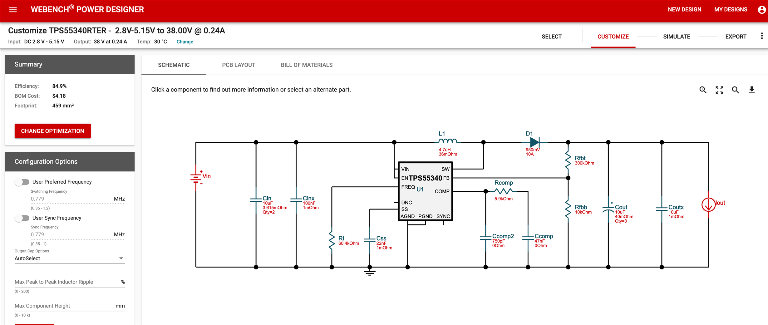The image size is (768, 325).
Task: Select the Rcomp resistor symbol
Action: coord(503,191)
